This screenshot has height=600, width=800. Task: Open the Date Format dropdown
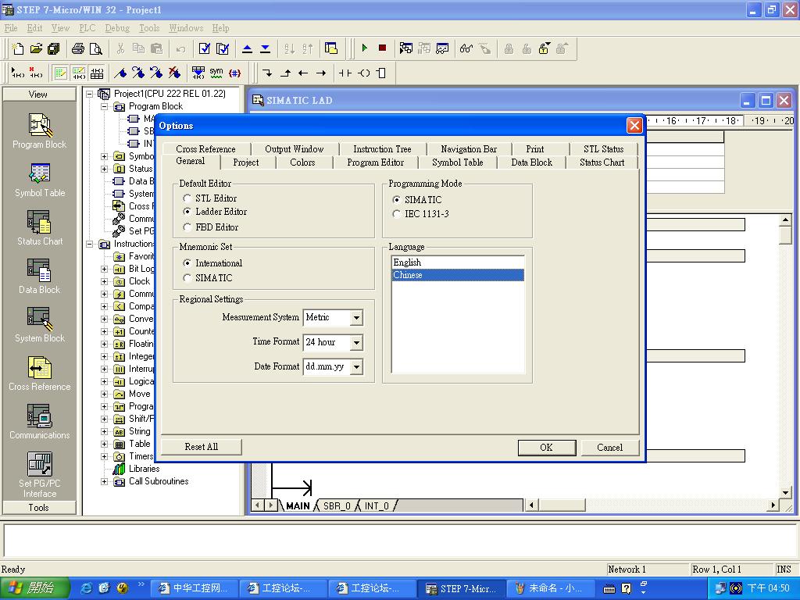pos(356,367)
